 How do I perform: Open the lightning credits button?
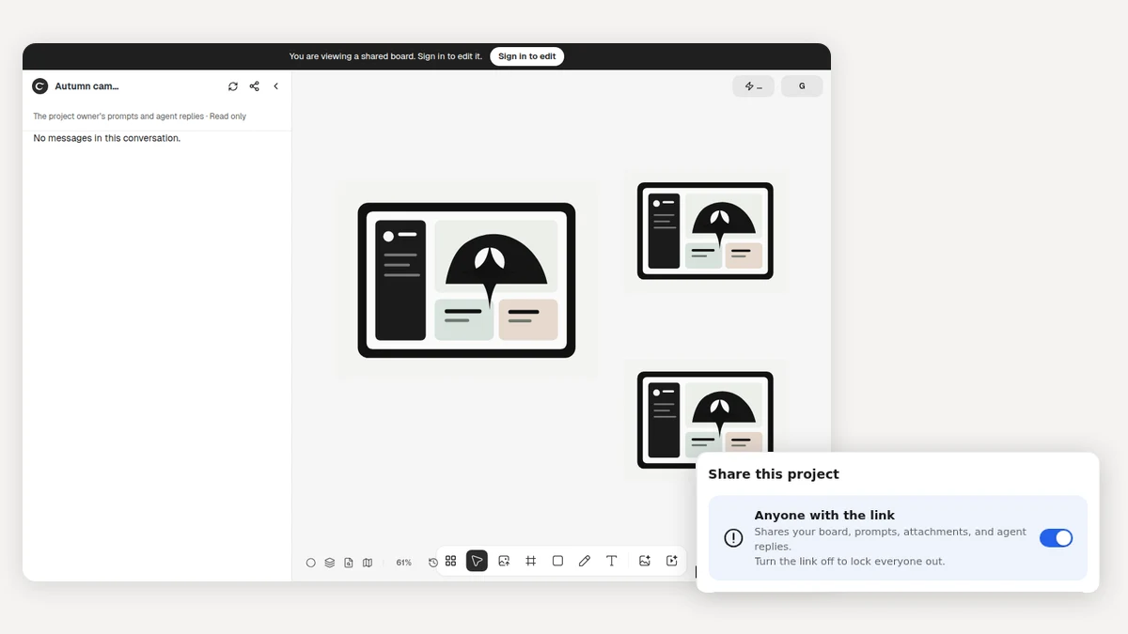coord(753,86)
